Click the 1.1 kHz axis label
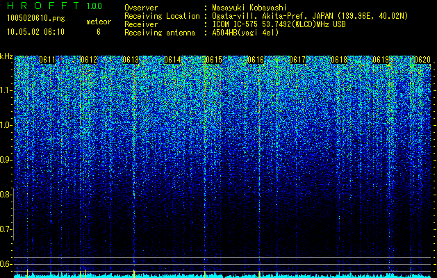 [x=6, y=90]
